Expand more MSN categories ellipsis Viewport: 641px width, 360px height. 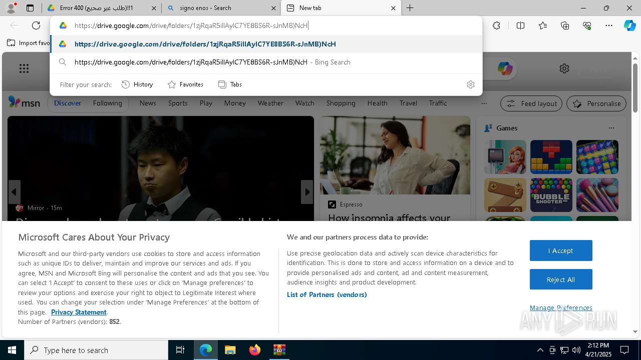(484, 103)
